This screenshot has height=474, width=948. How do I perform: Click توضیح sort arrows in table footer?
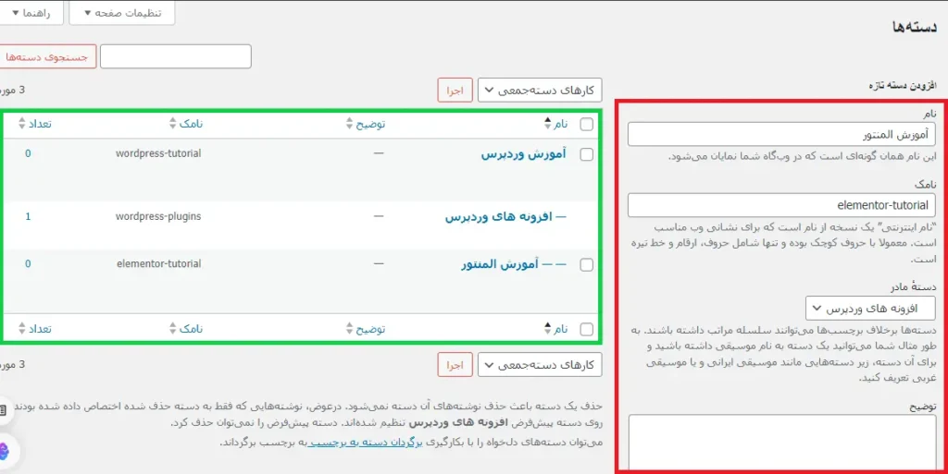coord(348,329)
